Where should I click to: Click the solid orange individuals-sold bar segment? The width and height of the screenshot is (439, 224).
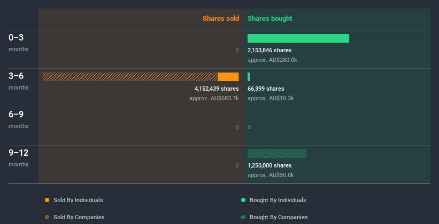click(x=228, y=77)
